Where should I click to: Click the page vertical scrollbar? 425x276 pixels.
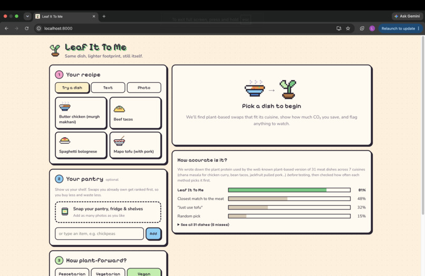[423, 125]
